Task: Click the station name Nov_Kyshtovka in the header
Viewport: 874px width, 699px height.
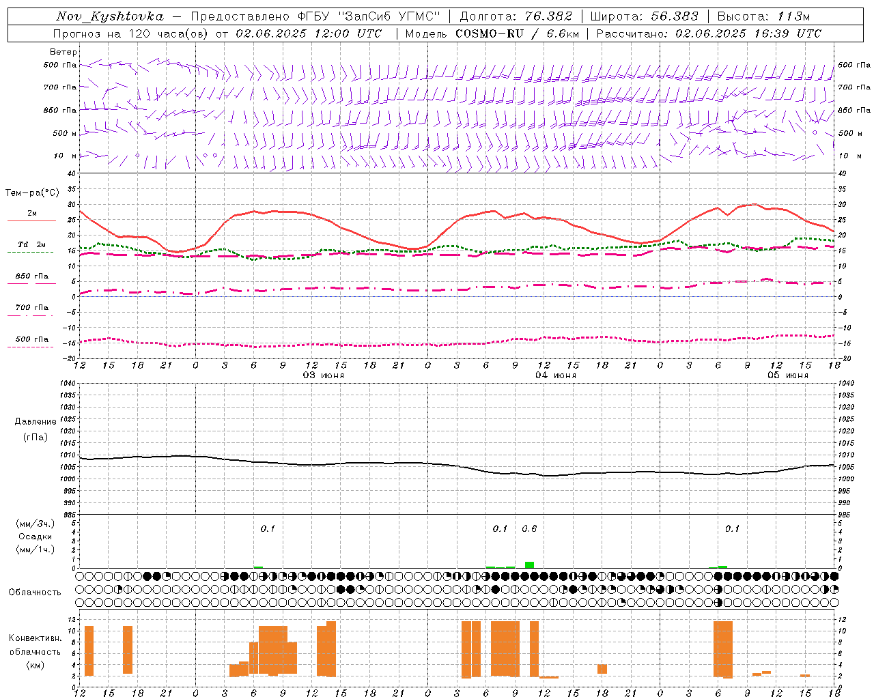Action: (110, 16)
